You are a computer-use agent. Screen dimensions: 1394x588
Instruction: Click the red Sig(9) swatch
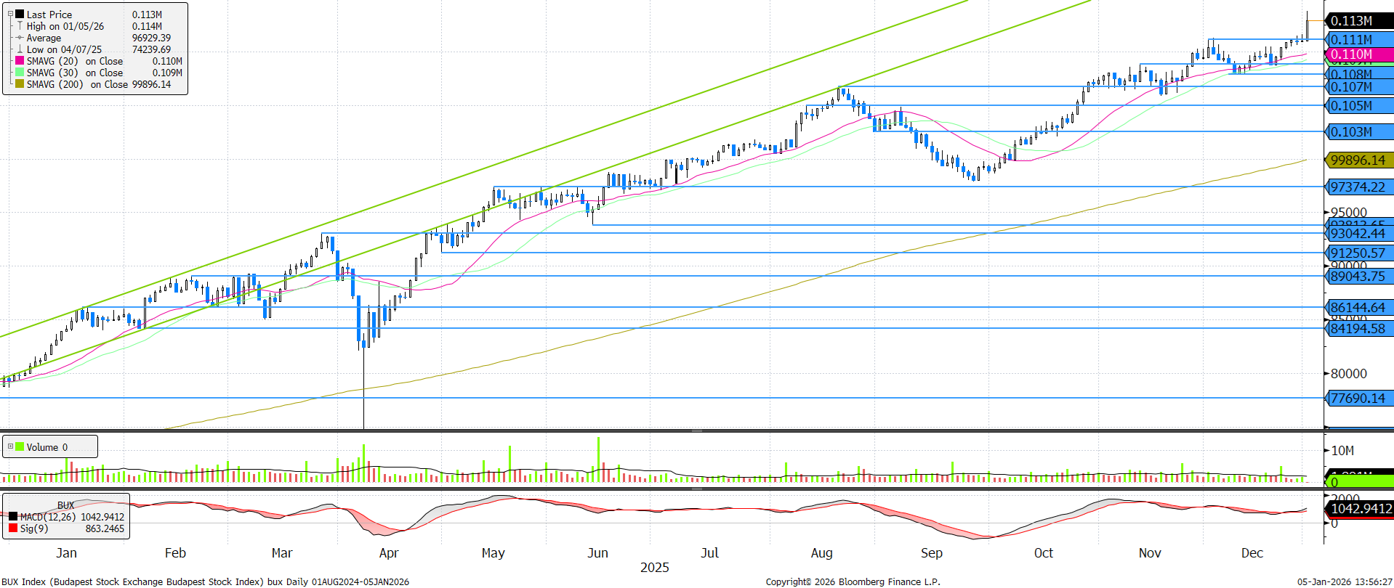[x=13, y=528]
